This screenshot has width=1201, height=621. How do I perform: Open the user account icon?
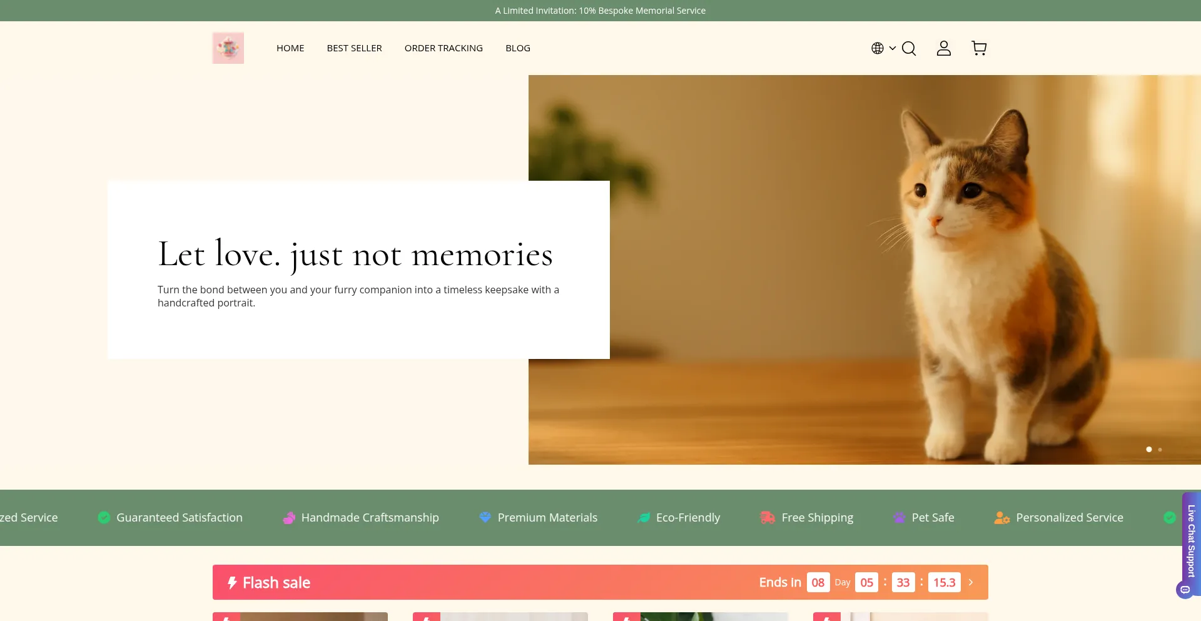point(943,48)
